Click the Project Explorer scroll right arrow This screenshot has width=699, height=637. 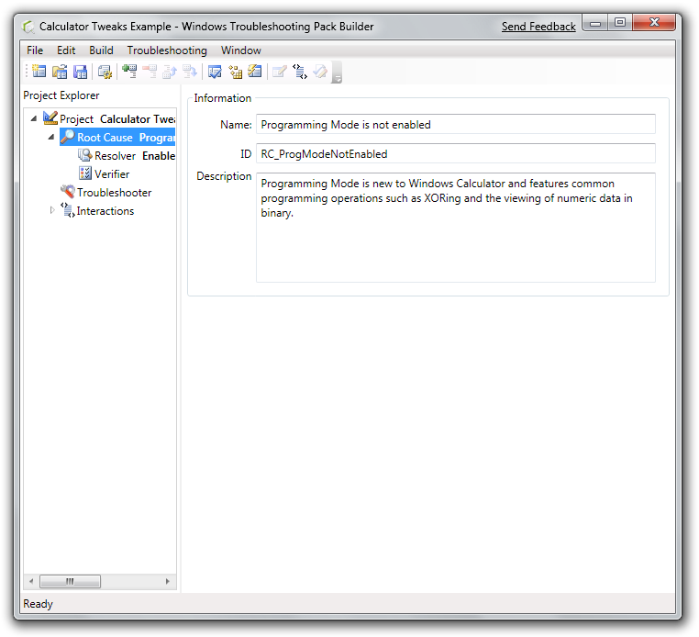(168, 581)
